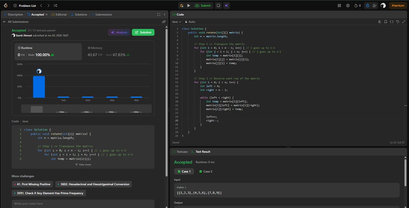The width and height of the screenshot is (409, 208).
Task: Click the matrix input value box
Action: pyautogui.click(x=287, y=190)
